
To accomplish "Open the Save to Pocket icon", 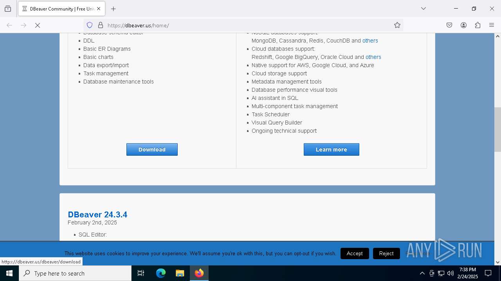I will (x=449, y=25).
